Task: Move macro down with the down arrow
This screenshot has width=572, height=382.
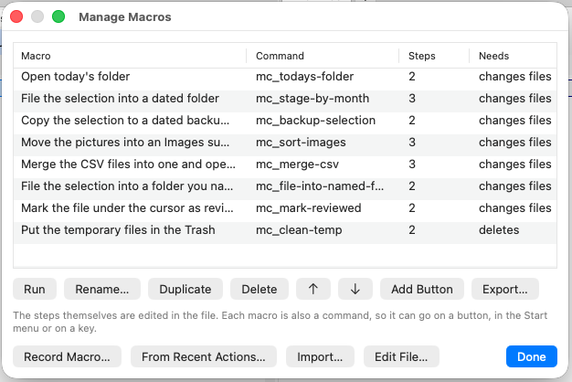Action: click(355, 289)
